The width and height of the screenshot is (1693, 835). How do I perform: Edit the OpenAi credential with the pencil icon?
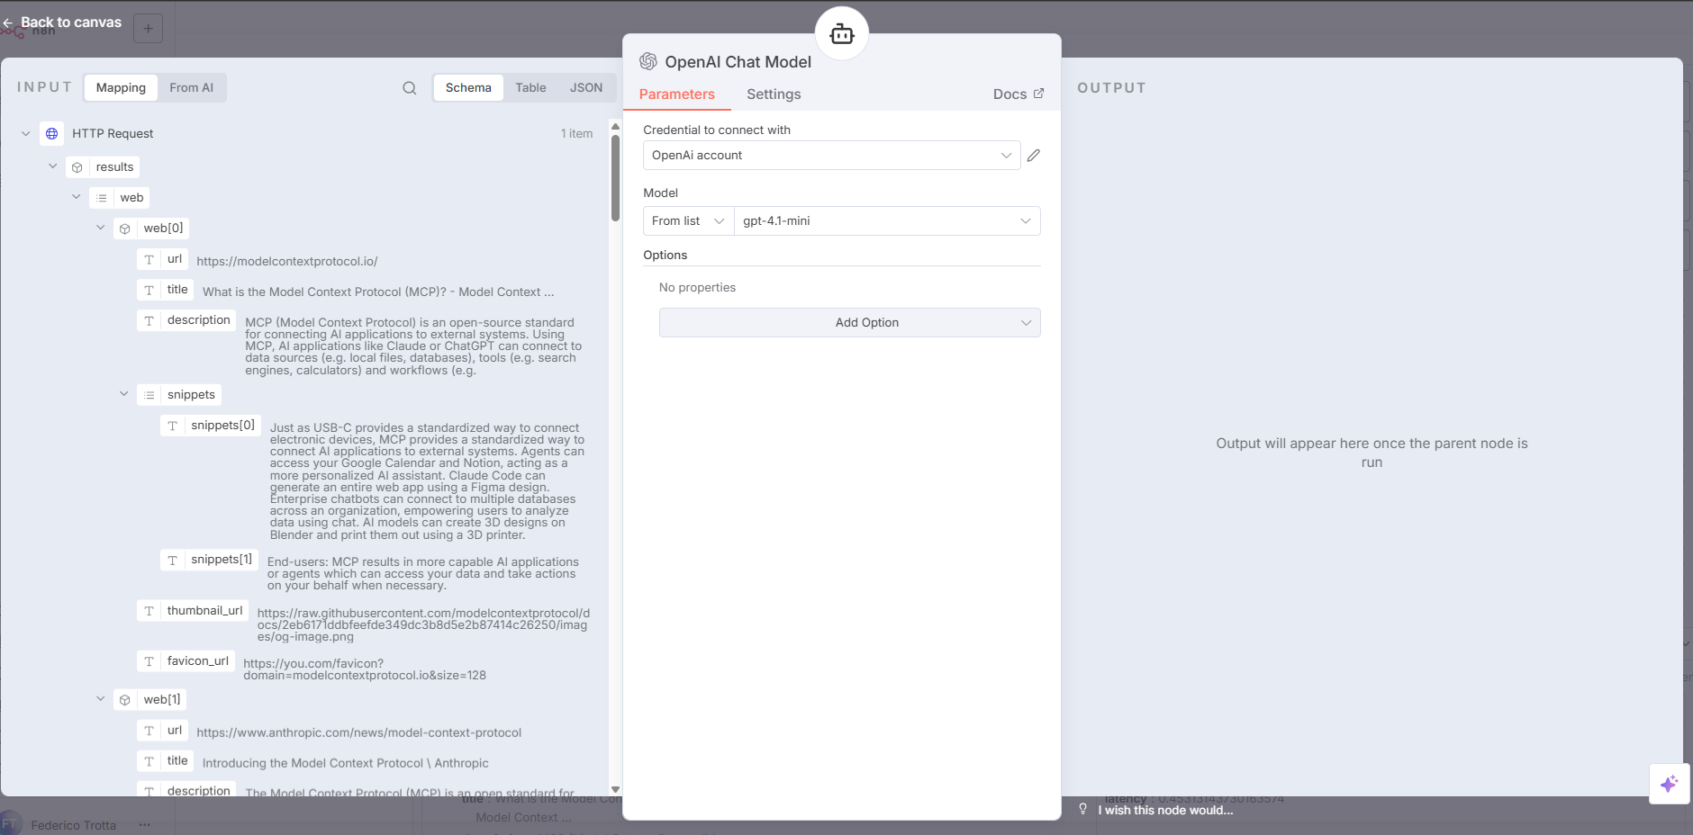coord(1034,156)
